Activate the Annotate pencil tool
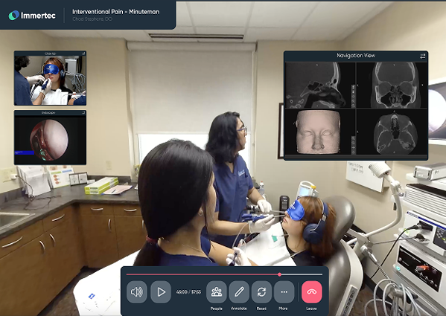The image size is (446, 316). click(x=239, y=292)
